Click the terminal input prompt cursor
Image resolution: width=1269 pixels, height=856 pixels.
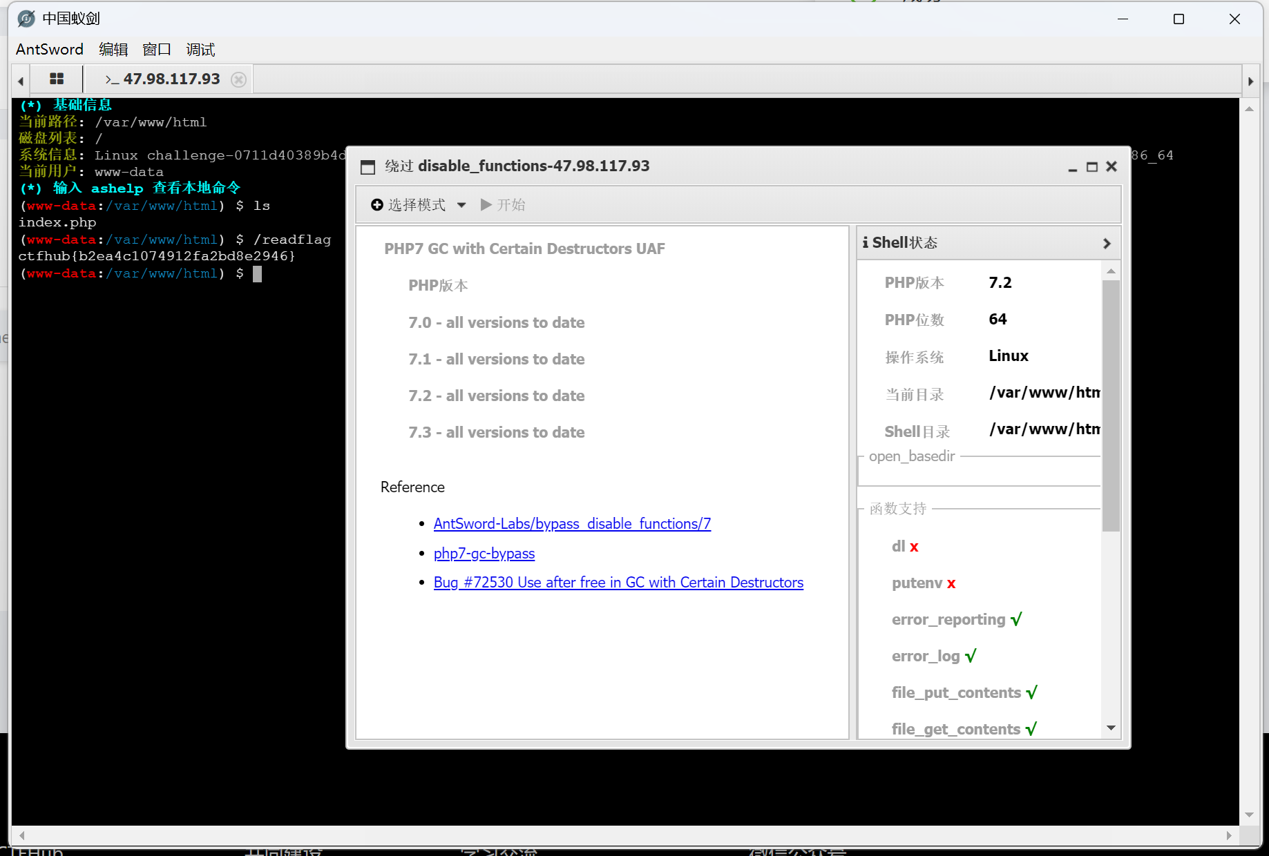click(257, 274)
